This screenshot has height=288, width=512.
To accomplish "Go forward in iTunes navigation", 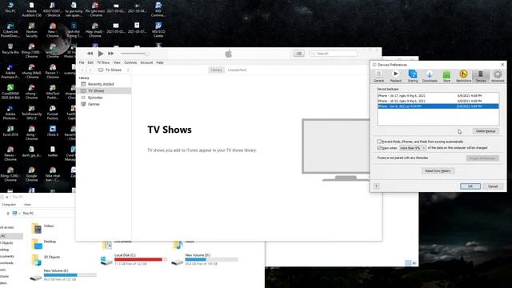I will point(90,70).
